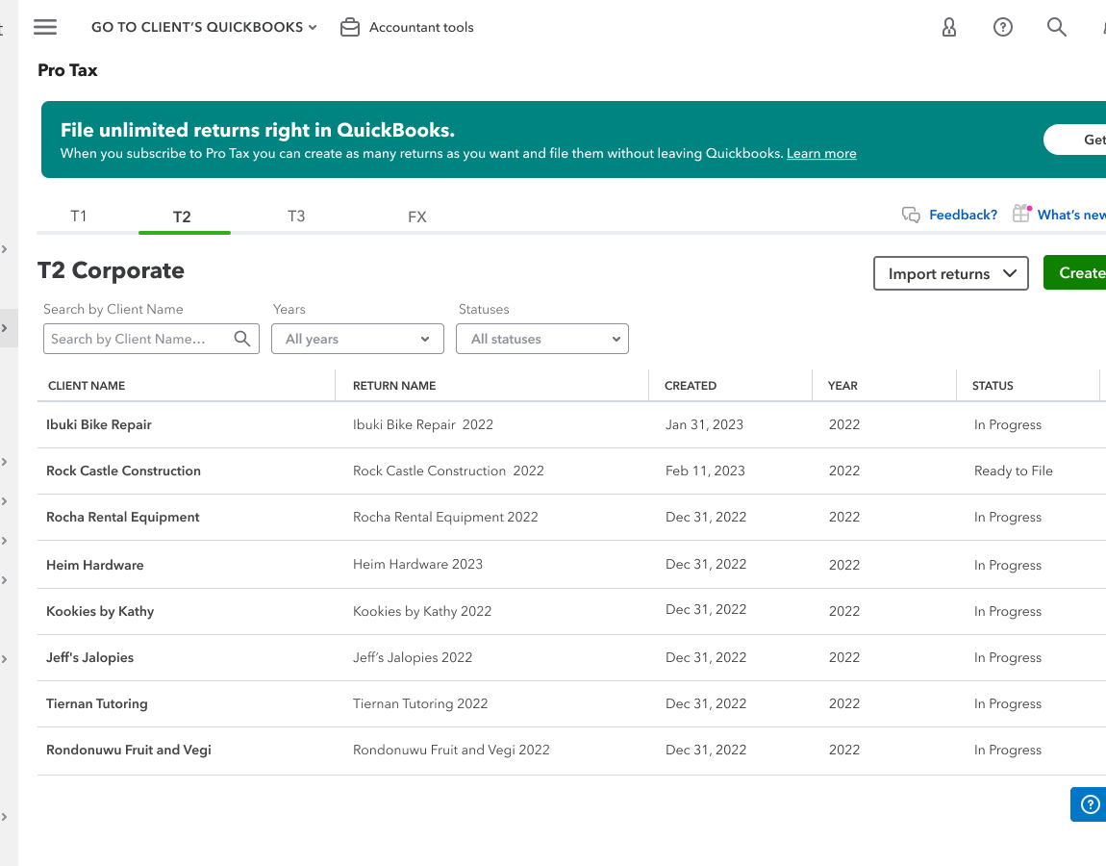
Task: Open the blue help widget button
Action: pos(1089,803)
